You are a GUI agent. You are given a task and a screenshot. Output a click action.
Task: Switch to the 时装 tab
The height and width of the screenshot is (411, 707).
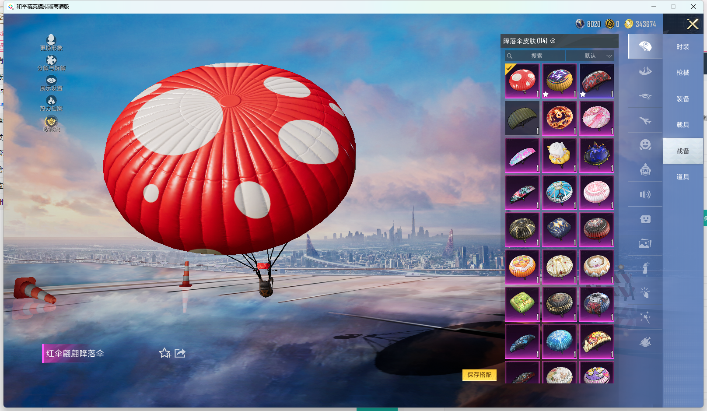(682, 47)
